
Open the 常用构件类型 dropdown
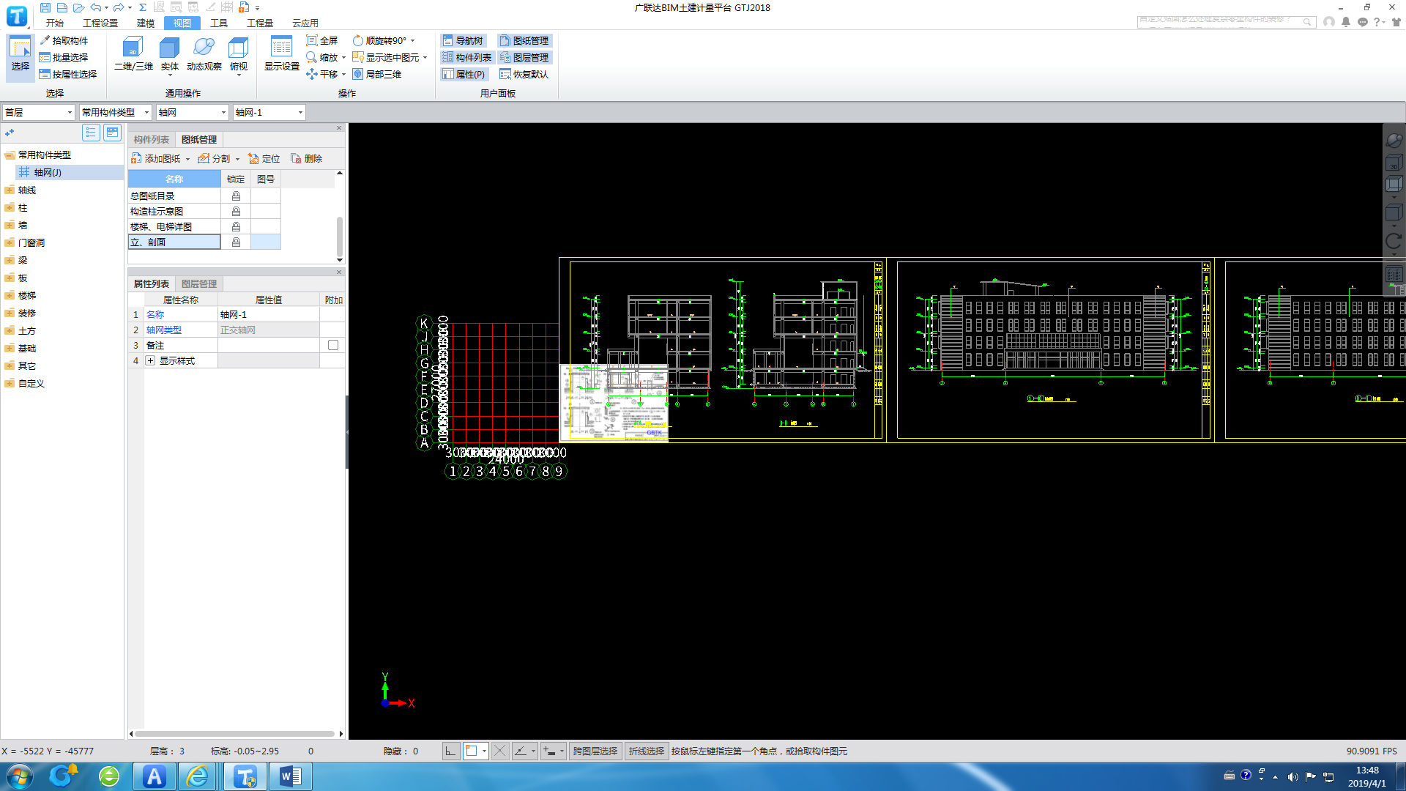(115, 112)
